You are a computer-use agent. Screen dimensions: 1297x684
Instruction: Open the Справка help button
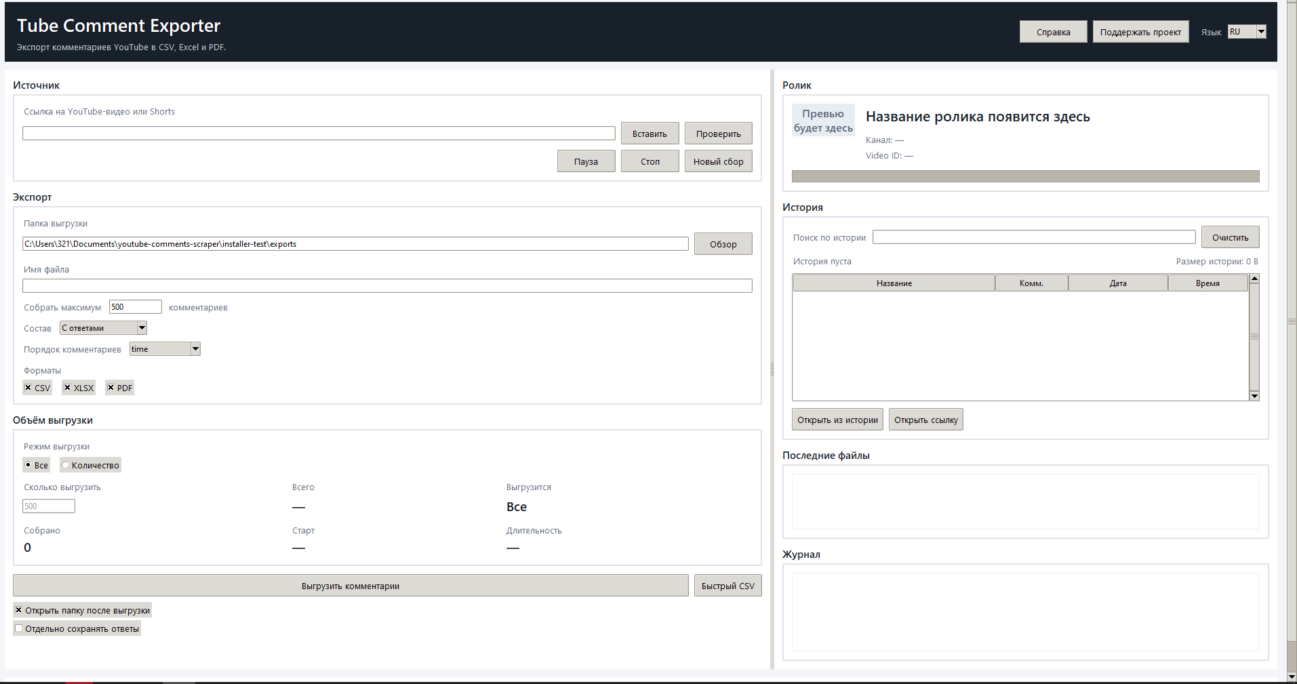[1053, 32]
